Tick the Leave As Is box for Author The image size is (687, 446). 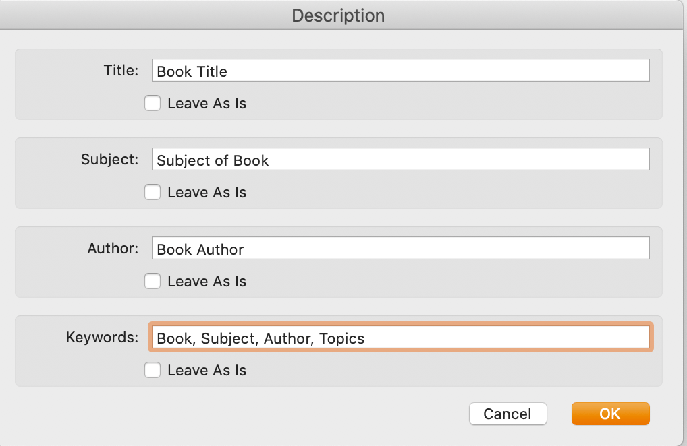point(153,282)
